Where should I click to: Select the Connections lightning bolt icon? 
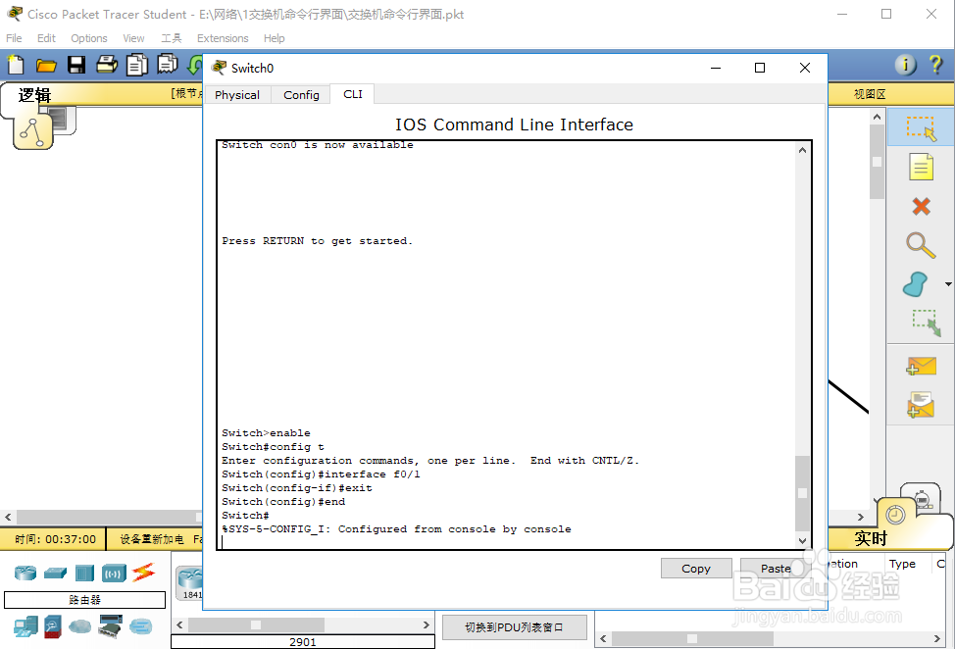144,573
